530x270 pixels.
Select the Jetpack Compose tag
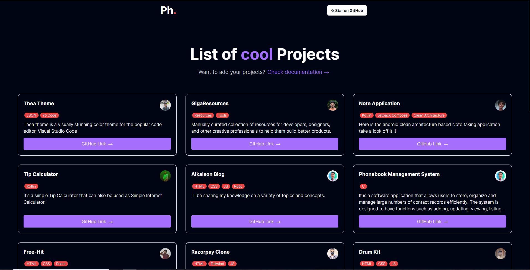(392, 115)
